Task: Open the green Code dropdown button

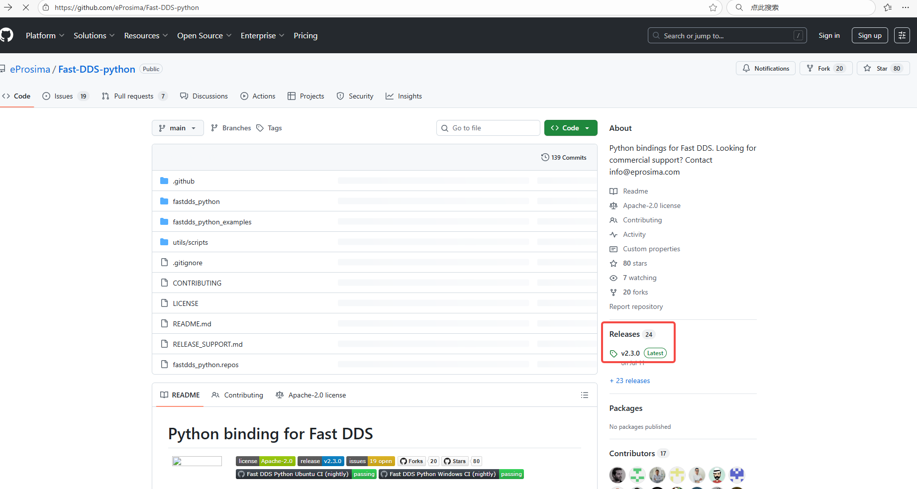Action: 571,128
